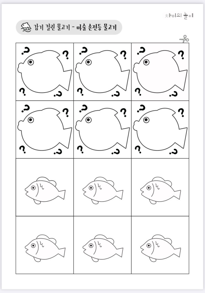This screenshot has width=205, height=293.
Task: Select second-row right puffer fish
Action: (160, 129)
